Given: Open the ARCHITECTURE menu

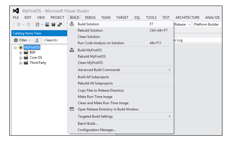Looking at the screenshot, I should [187, 17].
